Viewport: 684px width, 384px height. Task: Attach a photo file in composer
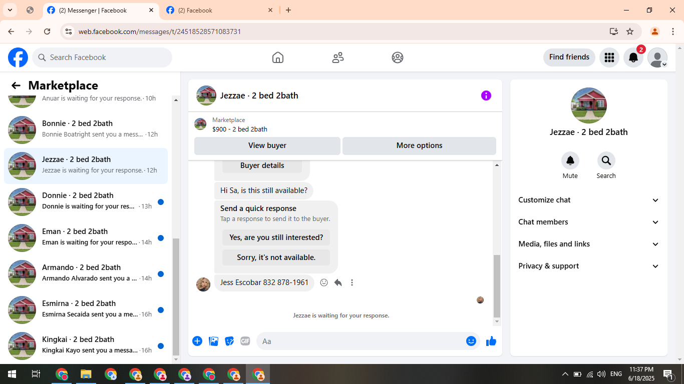(x=213, y=341)
